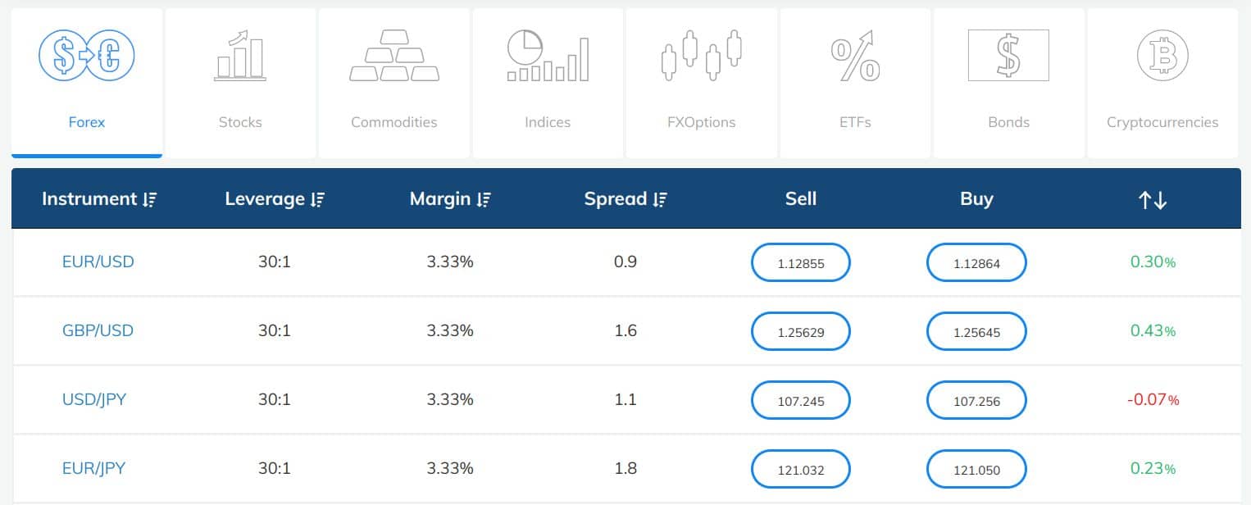Click the up-down change arrows header

(1153, 199)
